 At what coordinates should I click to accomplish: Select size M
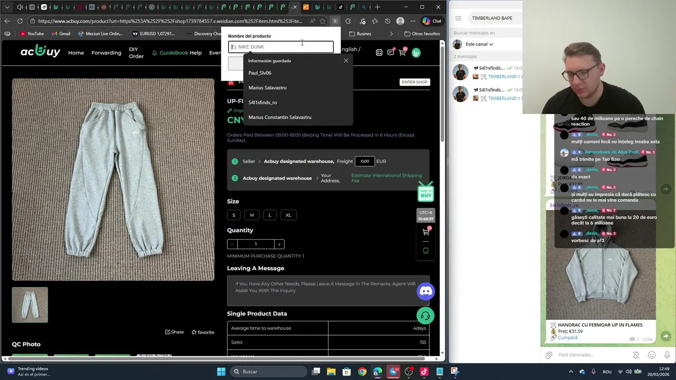[252, 215]
